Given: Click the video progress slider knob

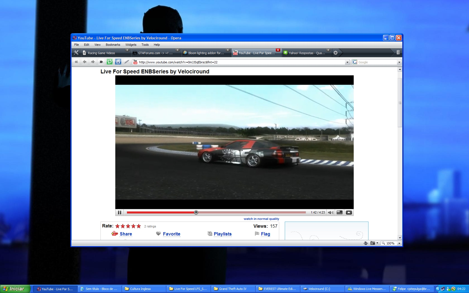Looking at the screenshot, I should (196, 212).
